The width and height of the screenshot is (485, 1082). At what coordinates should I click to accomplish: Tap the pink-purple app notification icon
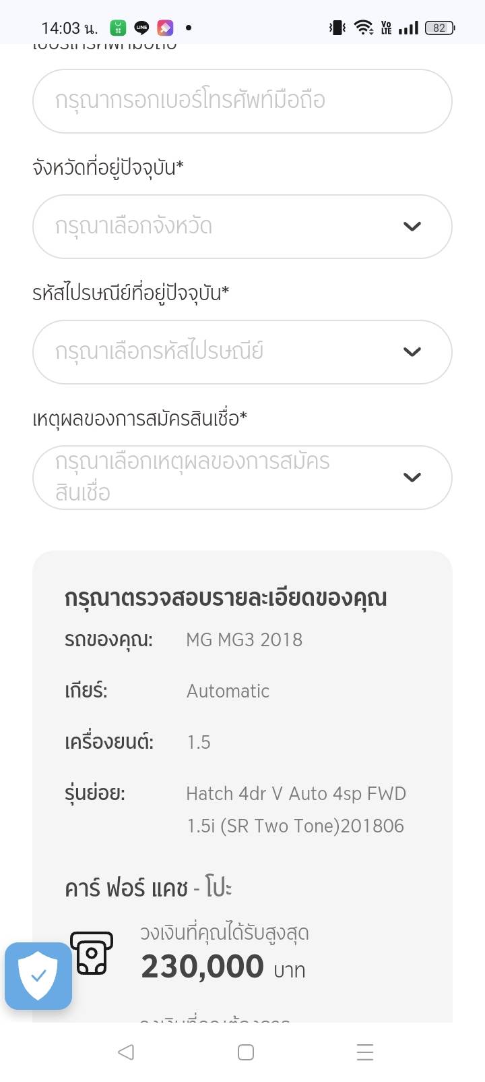coord(165,28)
